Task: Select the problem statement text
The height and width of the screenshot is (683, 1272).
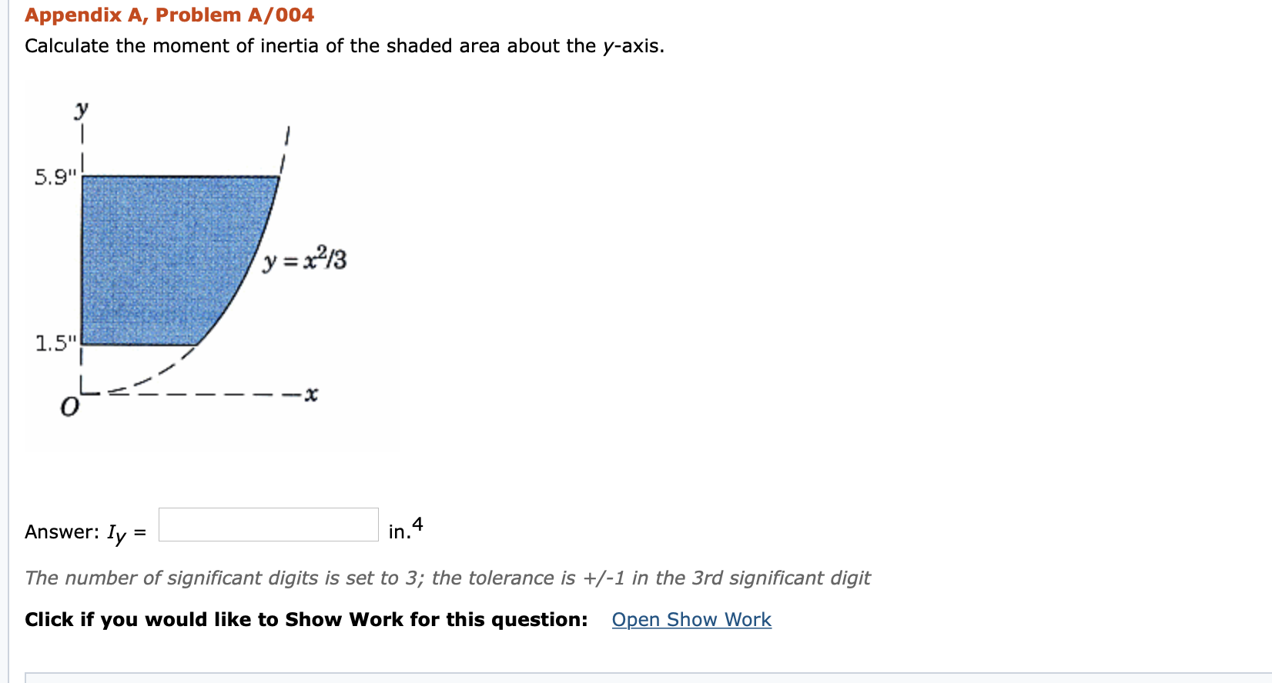Action: point(343,45)
